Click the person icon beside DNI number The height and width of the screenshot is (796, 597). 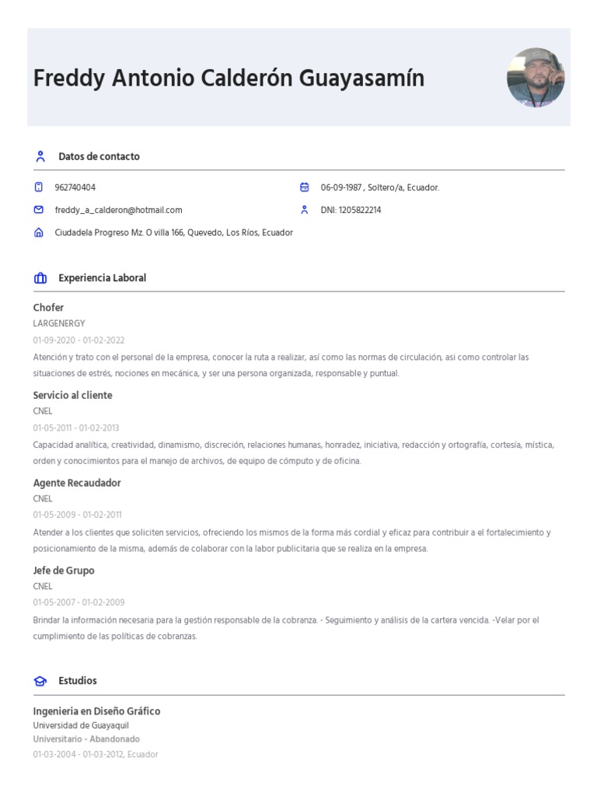[x=305, y=210]
